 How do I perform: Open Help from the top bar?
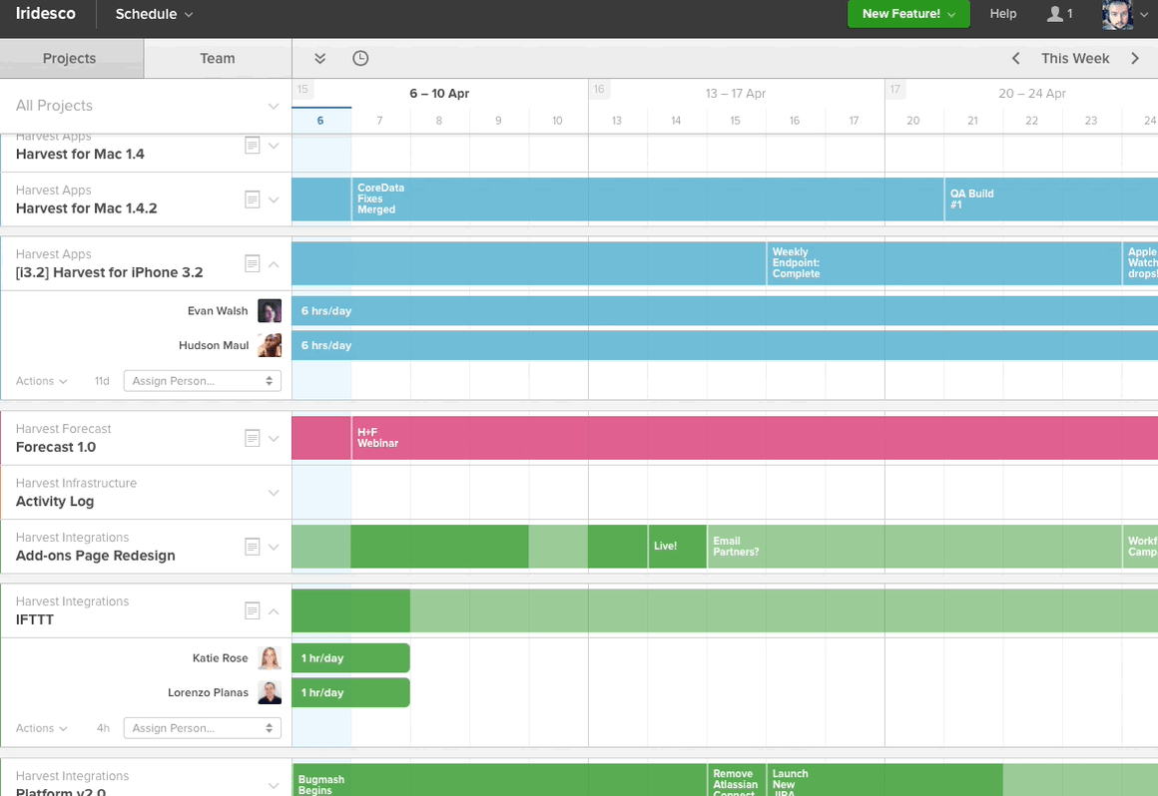[1002, 14]
